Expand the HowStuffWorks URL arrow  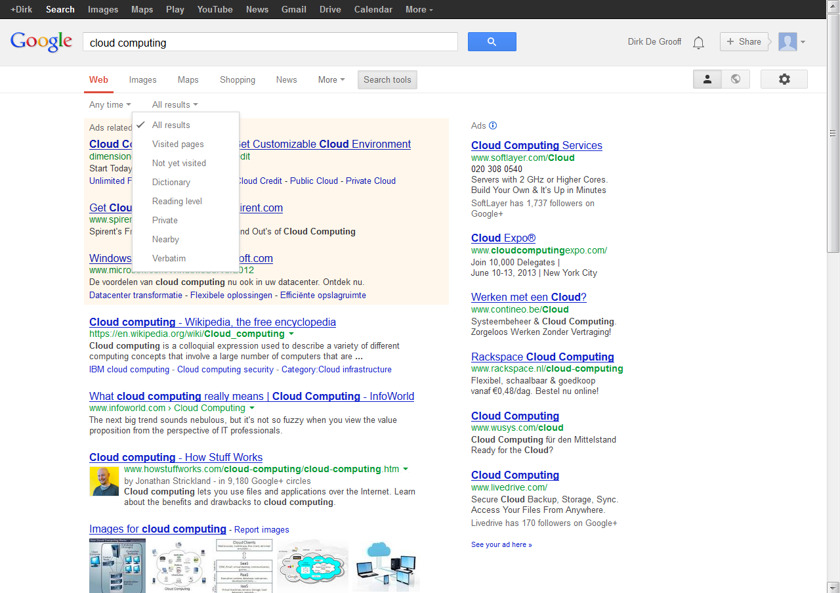406,470
